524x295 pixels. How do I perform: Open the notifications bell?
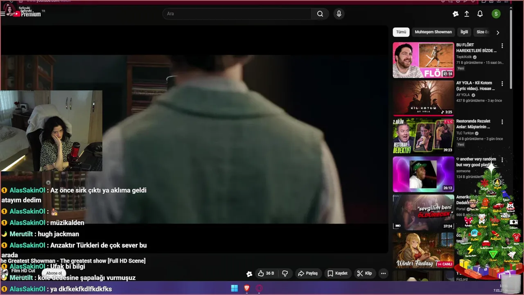point(480,14)
